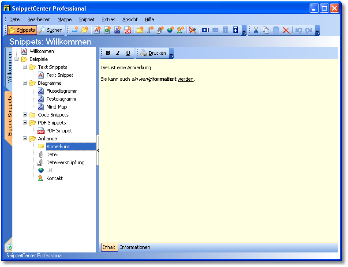Open the Hilfe menu
Image resolution: width=348 pixels, height=267 pixels.
tap(150, 19)
